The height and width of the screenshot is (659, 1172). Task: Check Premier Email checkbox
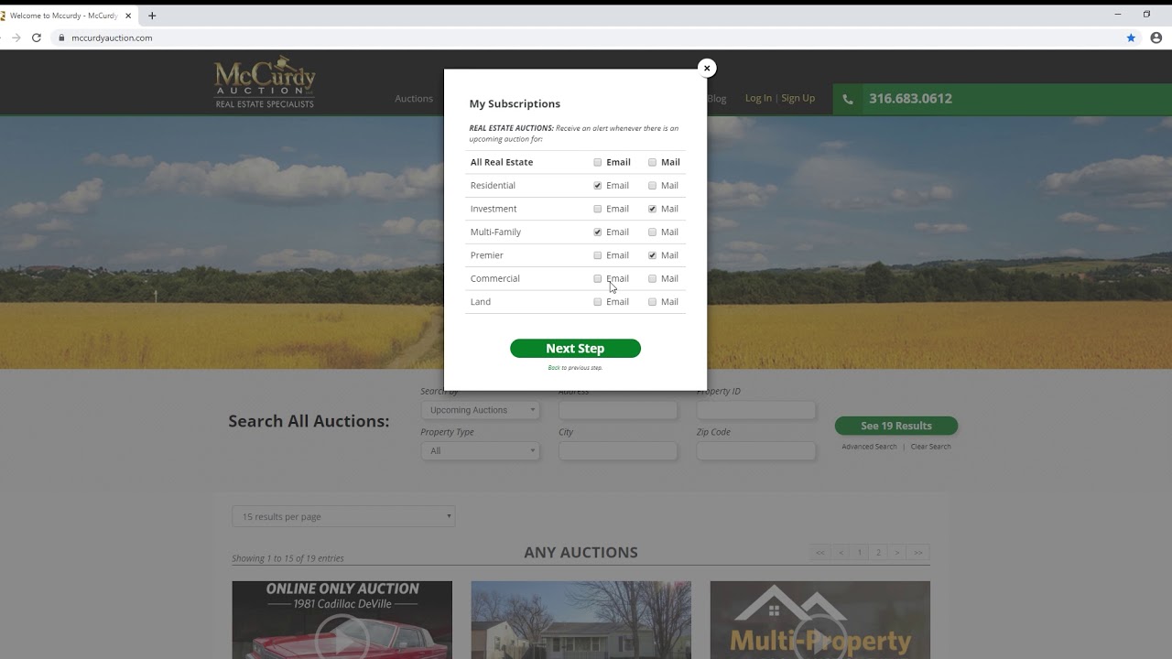tap(598, 255)
